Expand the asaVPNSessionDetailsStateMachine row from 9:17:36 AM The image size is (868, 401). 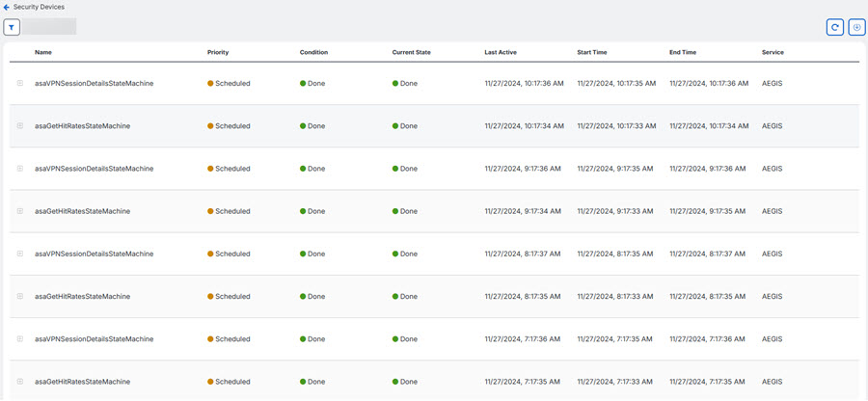click(19, 169)
